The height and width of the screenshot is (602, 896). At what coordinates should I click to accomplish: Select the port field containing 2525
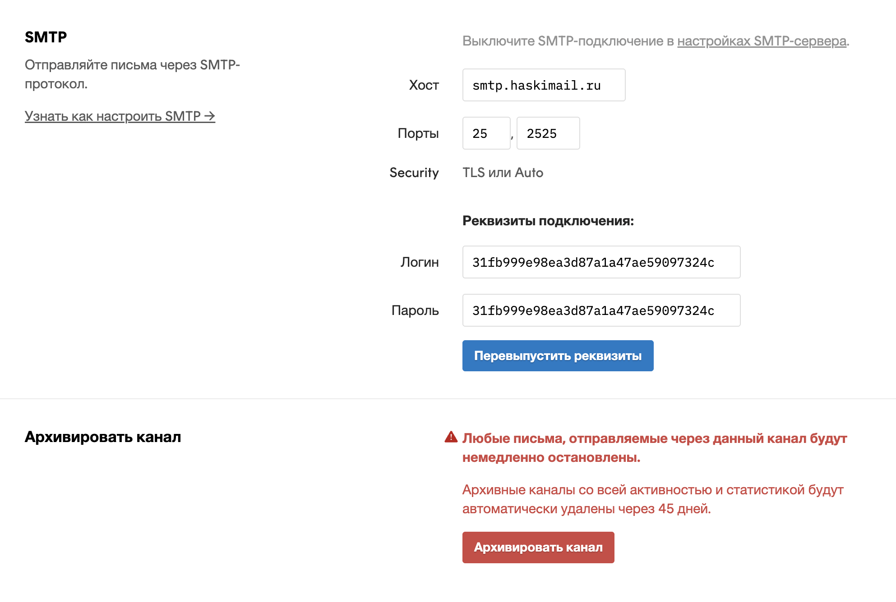548,133
